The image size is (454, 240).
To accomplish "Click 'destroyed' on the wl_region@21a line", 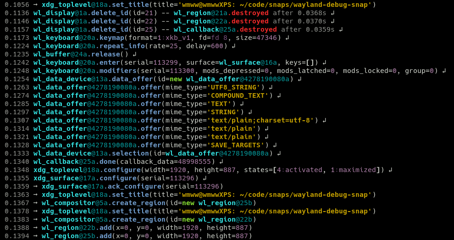I will coord(250,13).
